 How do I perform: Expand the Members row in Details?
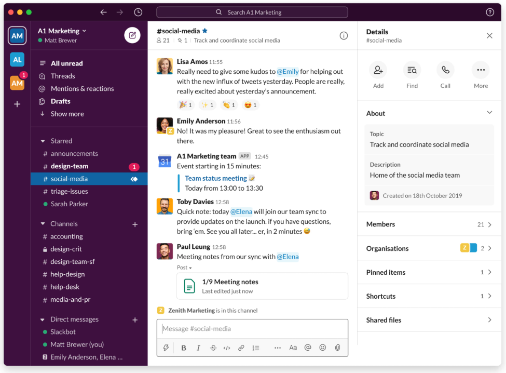click(x=429, y=224)
